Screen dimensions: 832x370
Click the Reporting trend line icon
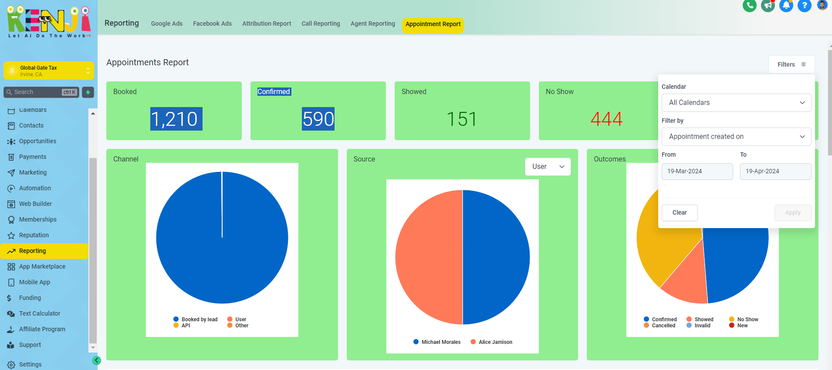click(11, 251)
